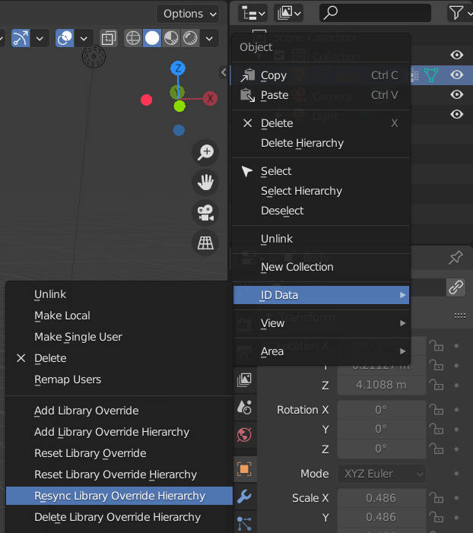Toggle viewport overlays button
Image resolution: width=473 pixels, height=533 pixels.
(65, 38)
